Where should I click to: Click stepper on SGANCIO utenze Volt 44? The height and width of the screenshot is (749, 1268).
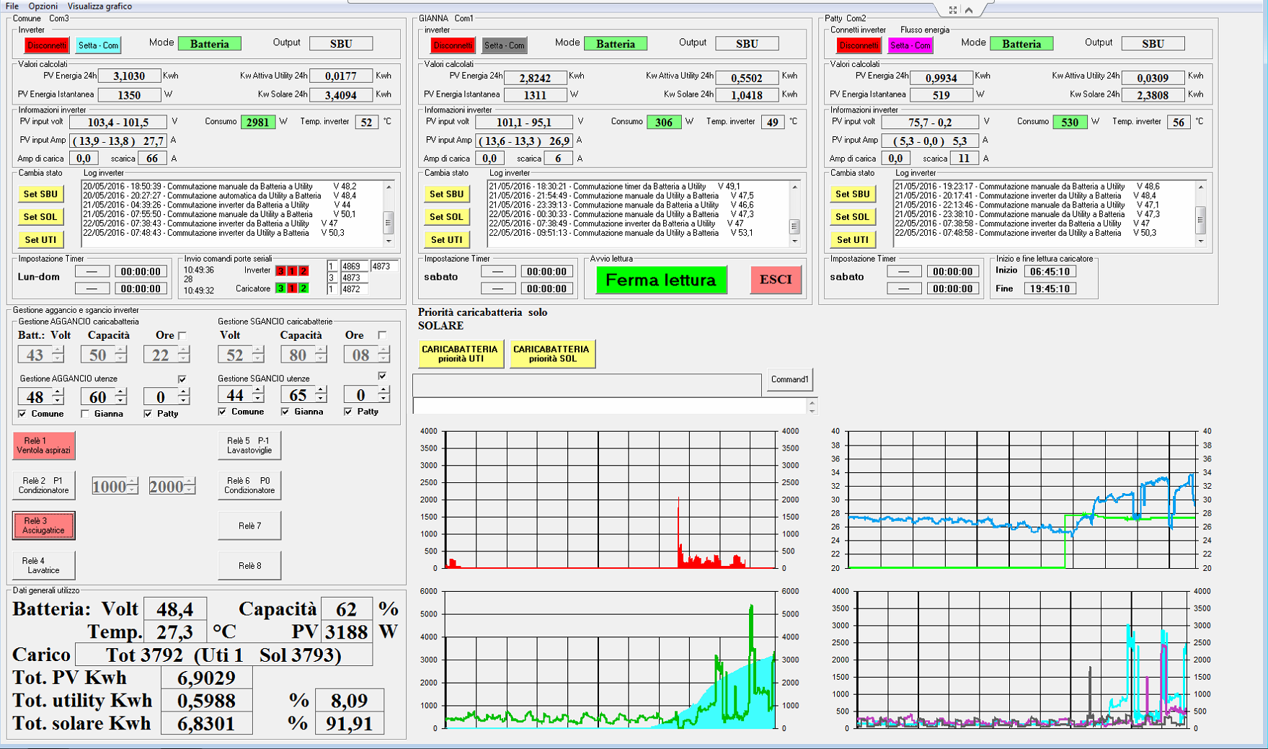257,394
